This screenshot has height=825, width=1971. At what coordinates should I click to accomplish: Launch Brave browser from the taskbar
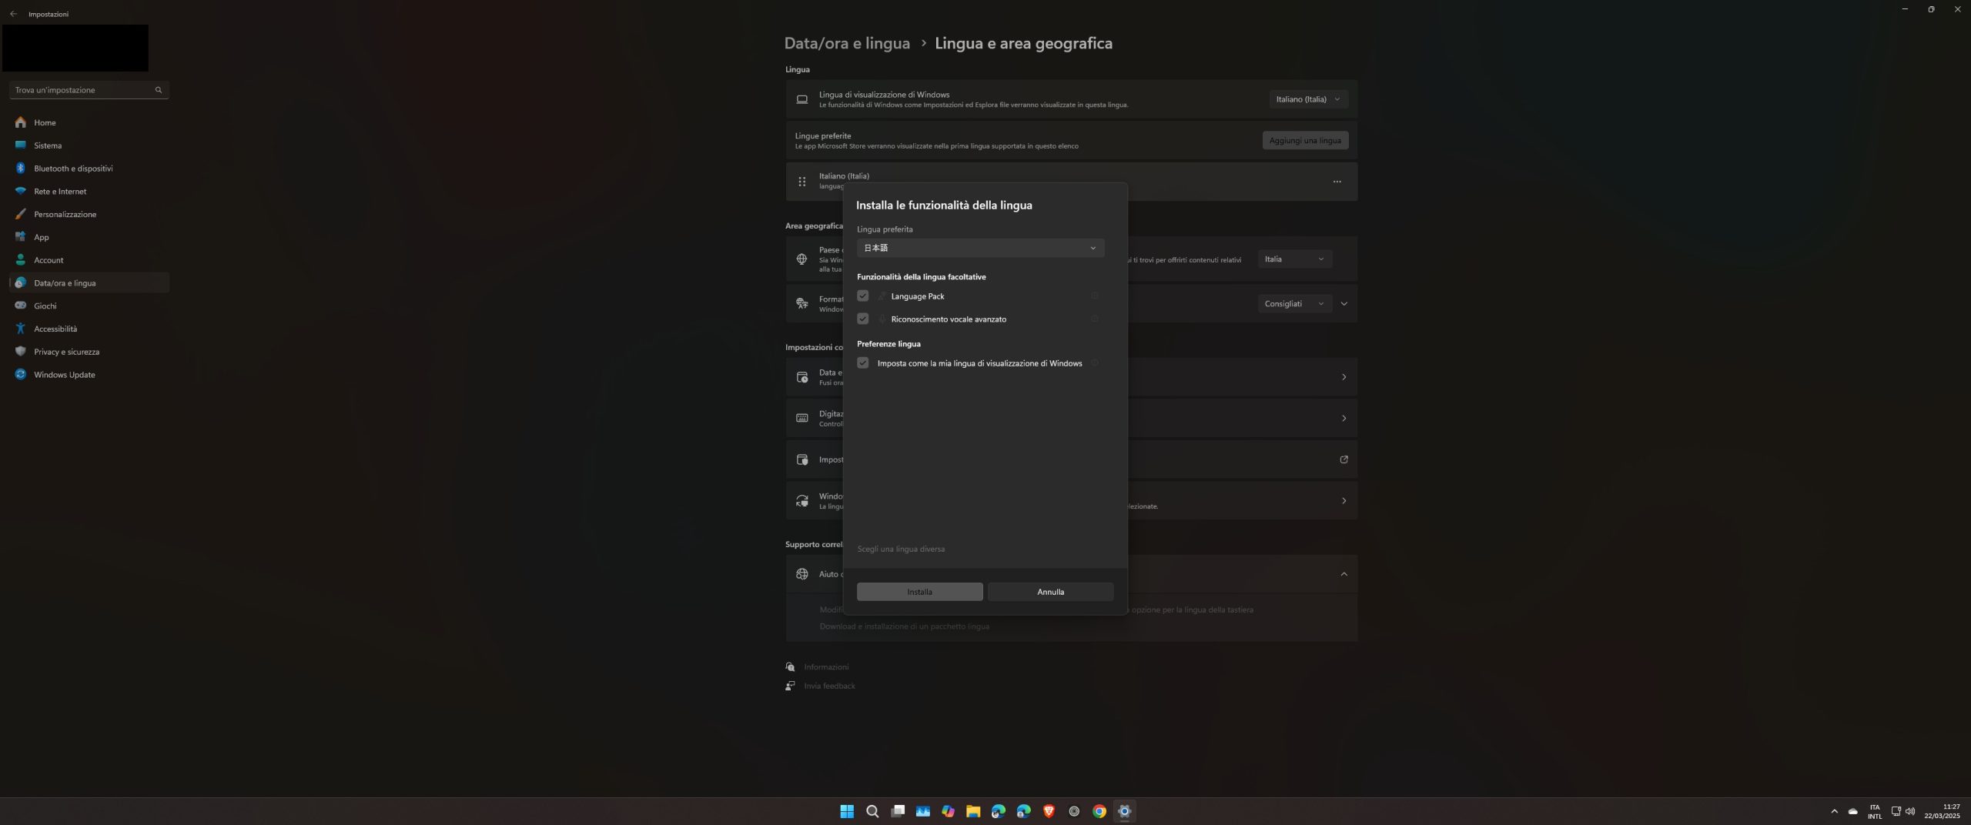click(1049, 811)
